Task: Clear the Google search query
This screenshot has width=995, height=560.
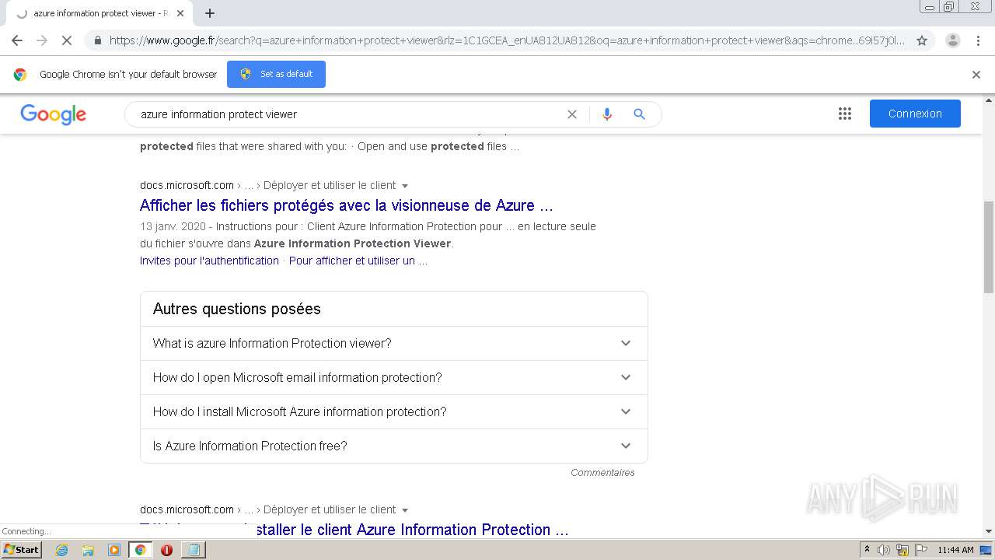Action: [572, 114]
